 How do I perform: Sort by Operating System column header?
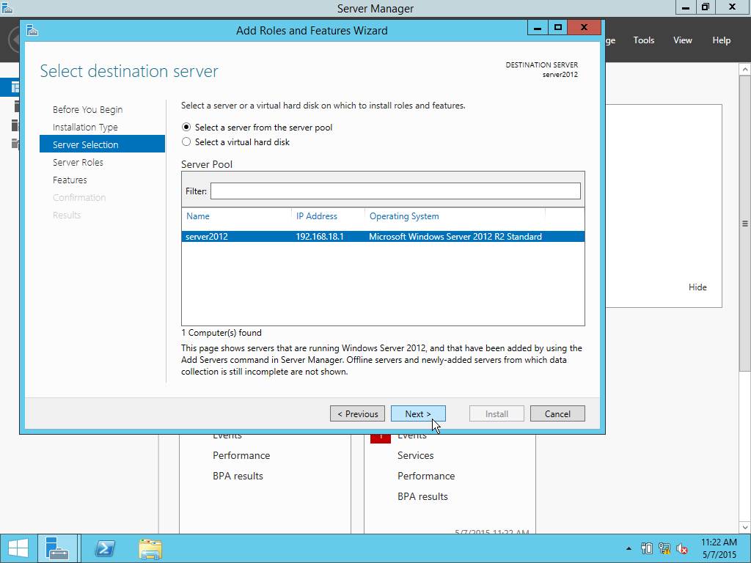[x=404, y=216]
